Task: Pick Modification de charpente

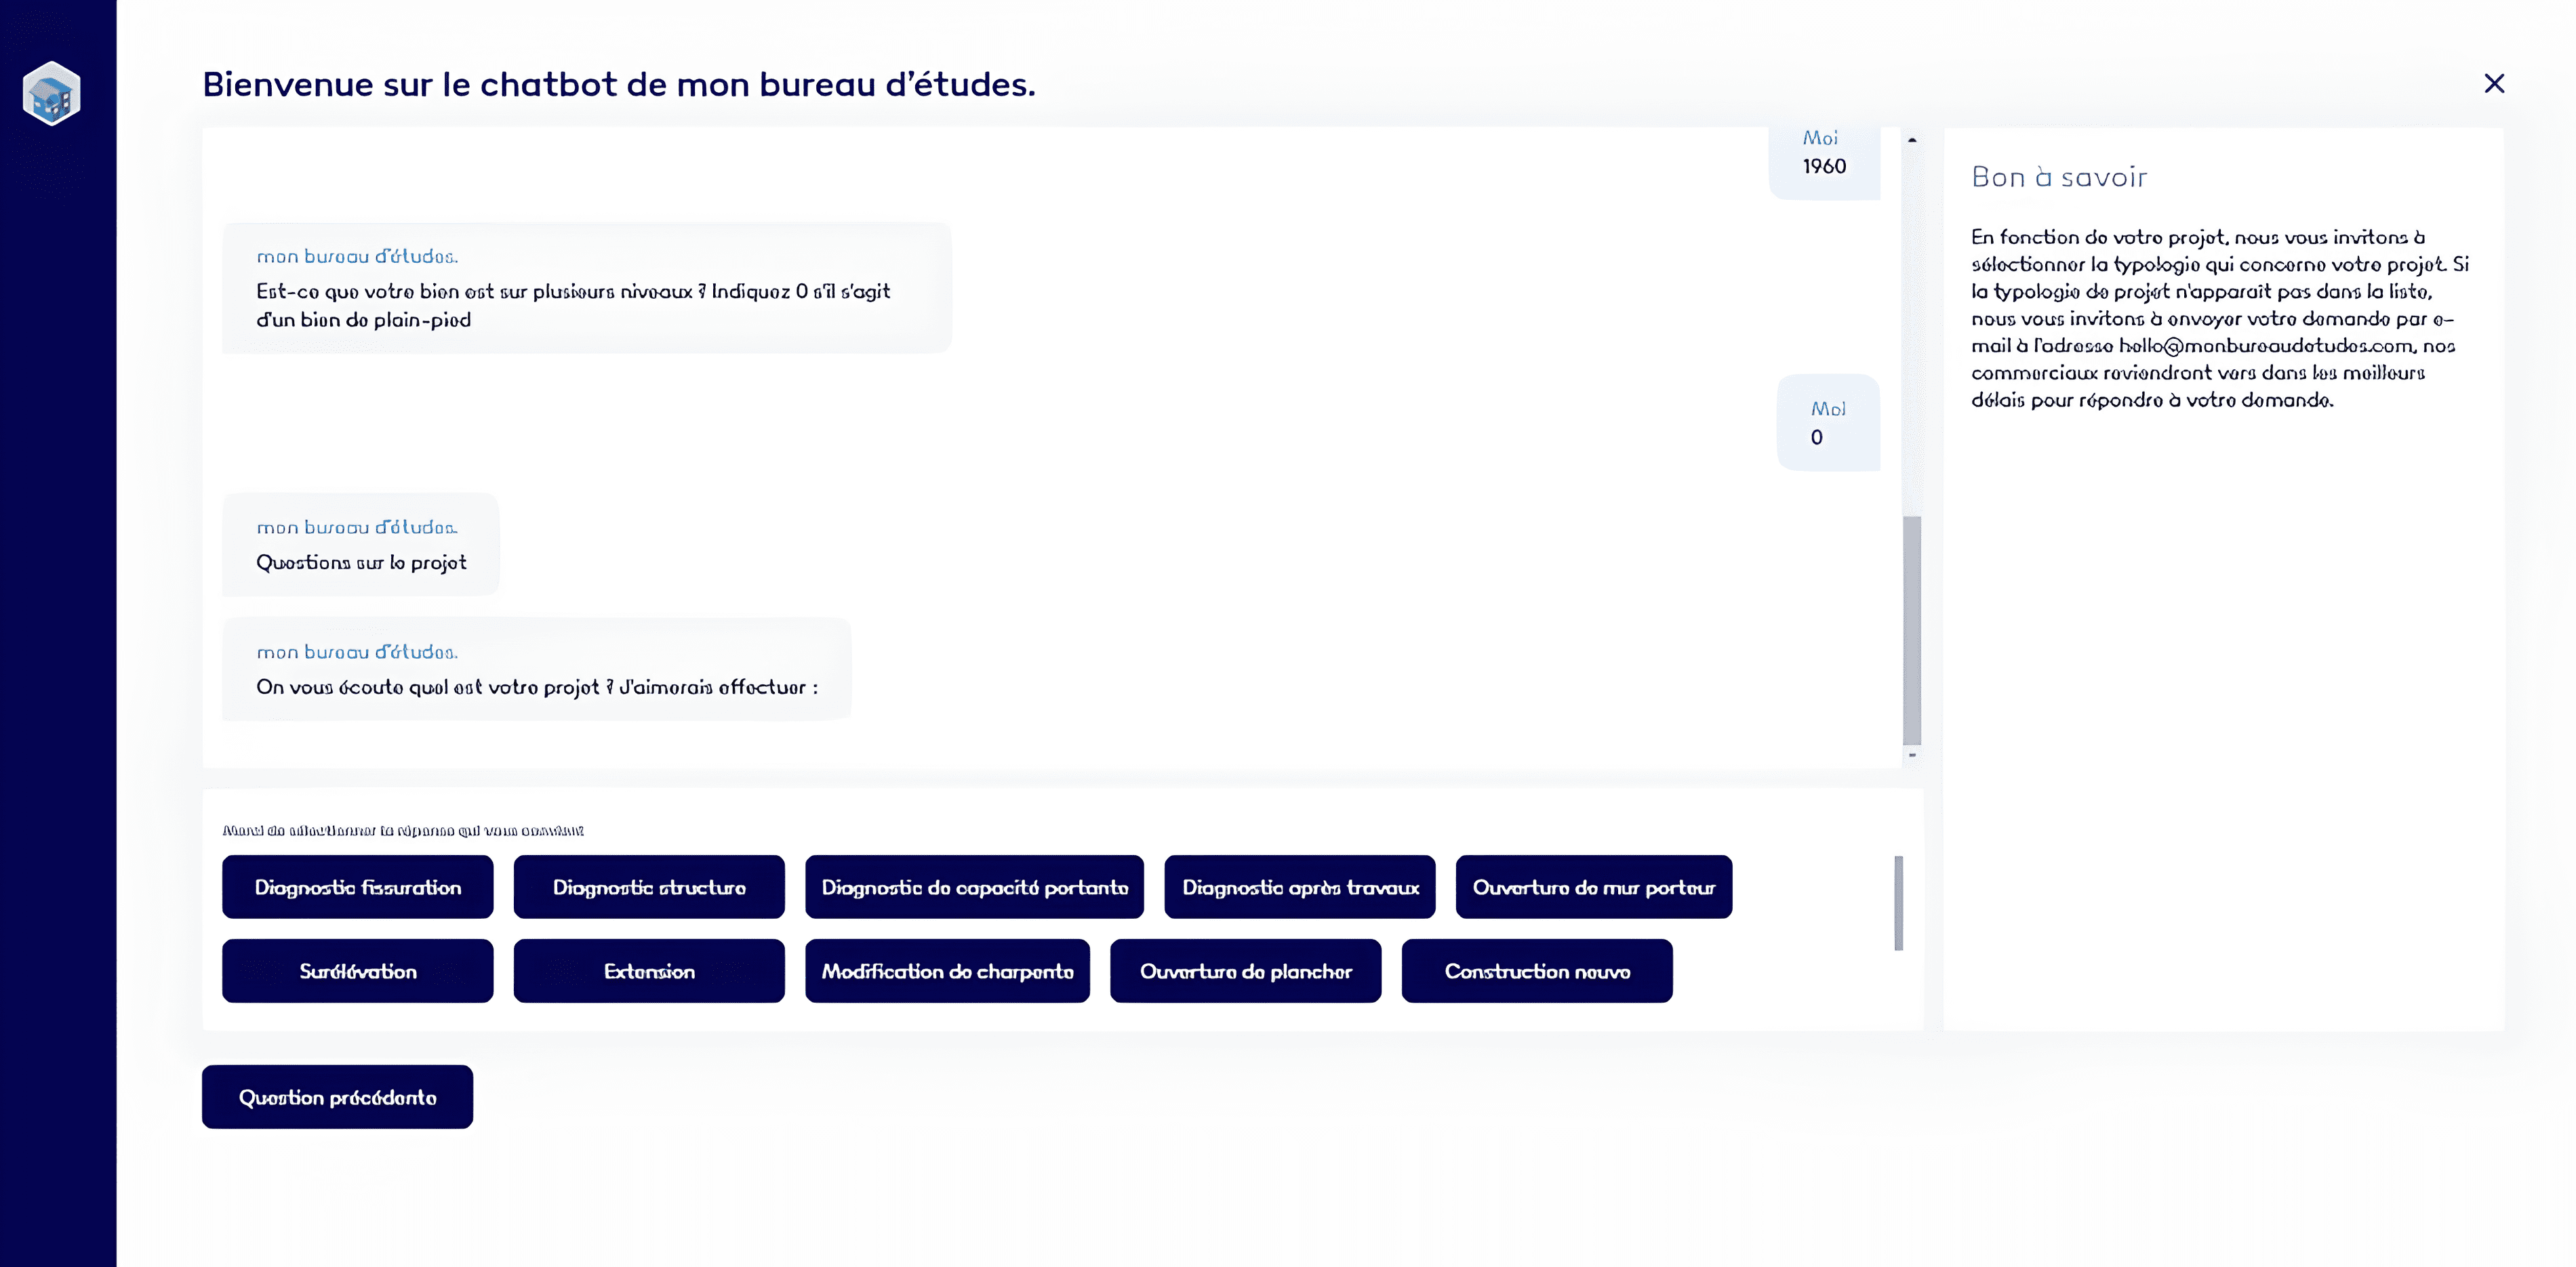Action: pyautogui.click(x=947, y=971)
